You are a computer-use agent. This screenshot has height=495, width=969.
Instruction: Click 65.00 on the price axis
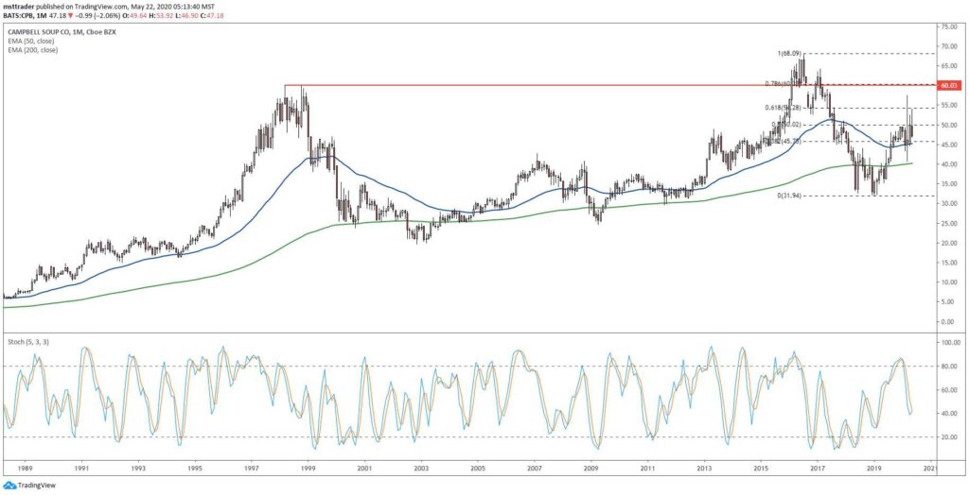950,66
